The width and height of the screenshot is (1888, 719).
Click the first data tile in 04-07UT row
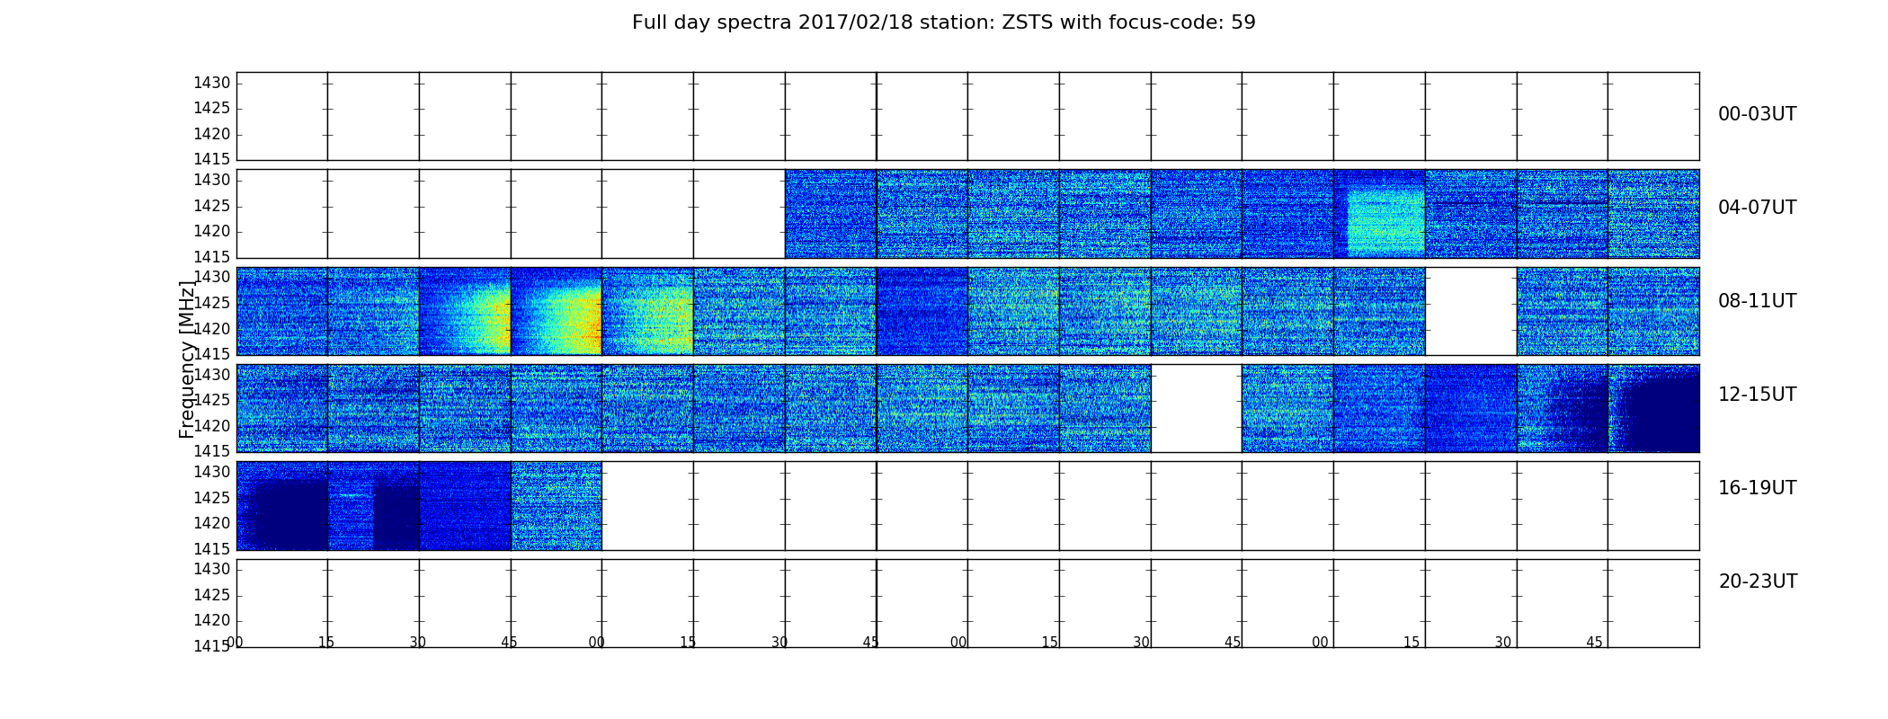pos(831,214)
